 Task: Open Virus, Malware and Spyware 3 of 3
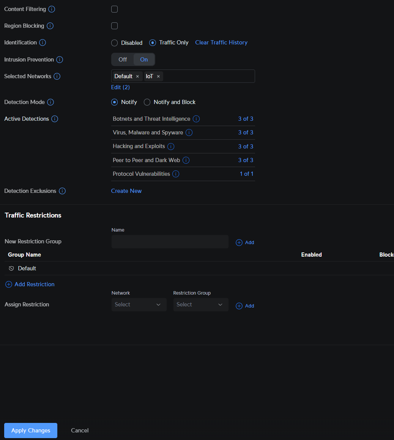pos(246,132)
